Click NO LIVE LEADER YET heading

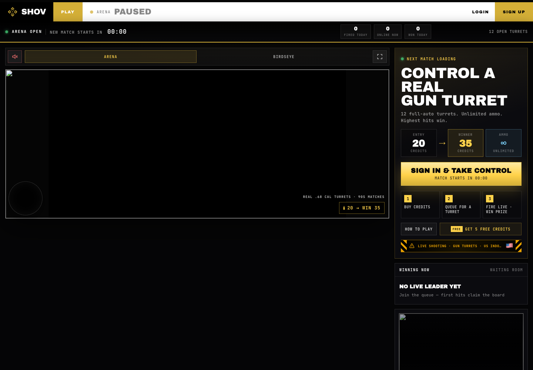430,286
